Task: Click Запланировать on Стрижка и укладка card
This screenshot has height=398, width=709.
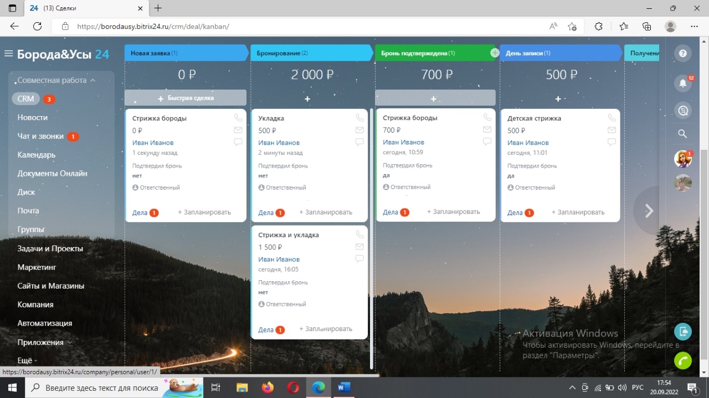Action: (326, 329)
